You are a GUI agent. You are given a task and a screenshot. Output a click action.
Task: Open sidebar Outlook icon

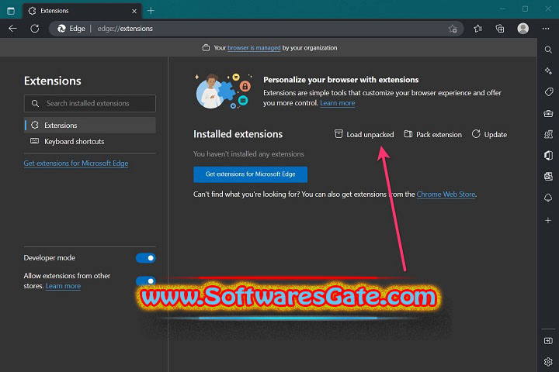pyautogui.click(x=548, y=176)
